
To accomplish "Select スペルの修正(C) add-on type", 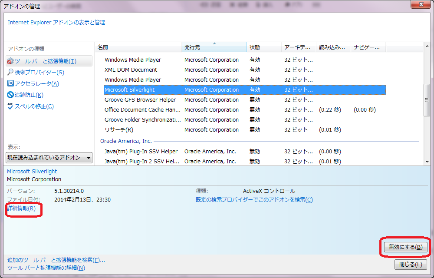I will coord(34,106).
